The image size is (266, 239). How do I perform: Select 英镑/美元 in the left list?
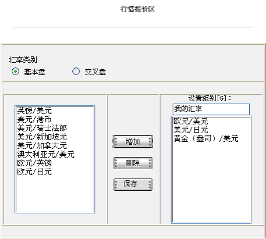pos(55,110)
